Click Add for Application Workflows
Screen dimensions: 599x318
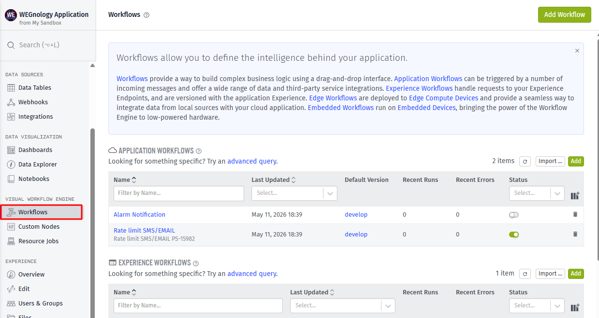576,161
